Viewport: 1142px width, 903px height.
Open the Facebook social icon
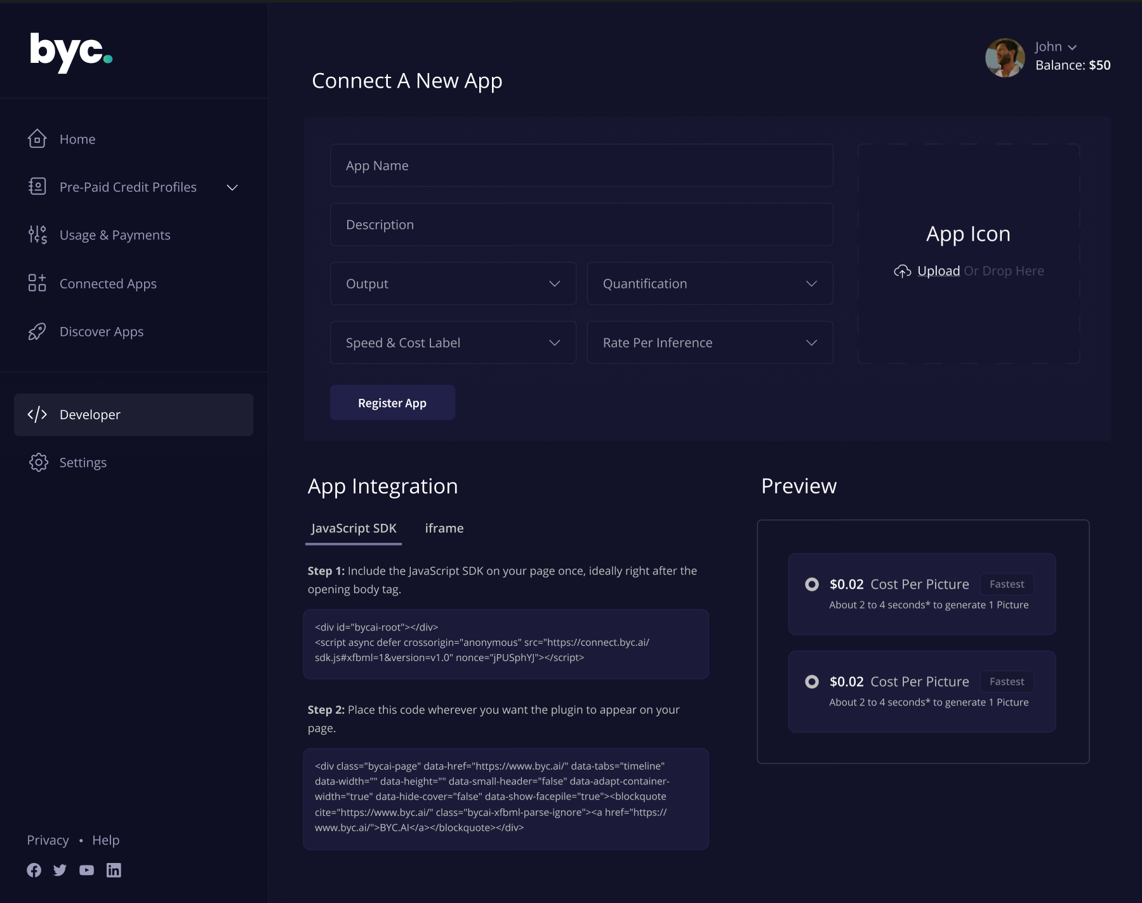pos(34,870)
